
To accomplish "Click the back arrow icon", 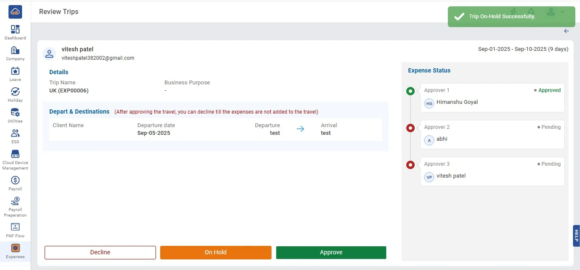I will pyautogui.click(x=566, y=31).
